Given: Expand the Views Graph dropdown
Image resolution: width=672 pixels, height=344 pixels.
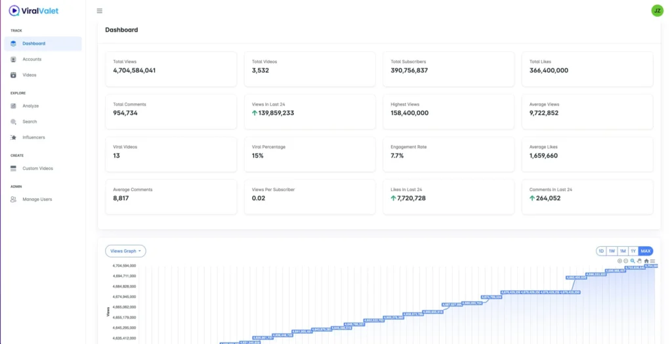Looking at the screenshot, I should click(125, 251).
